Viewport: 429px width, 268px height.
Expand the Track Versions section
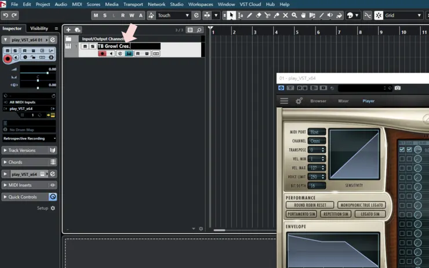click(5, 150)
